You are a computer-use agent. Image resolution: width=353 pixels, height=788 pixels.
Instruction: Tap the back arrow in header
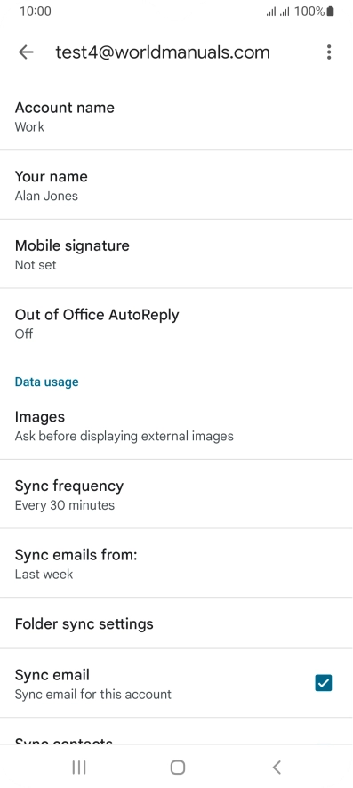pyautogui.click(x=26, y=52)
